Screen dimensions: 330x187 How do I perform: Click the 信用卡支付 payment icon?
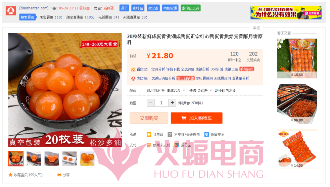point(149,145)
